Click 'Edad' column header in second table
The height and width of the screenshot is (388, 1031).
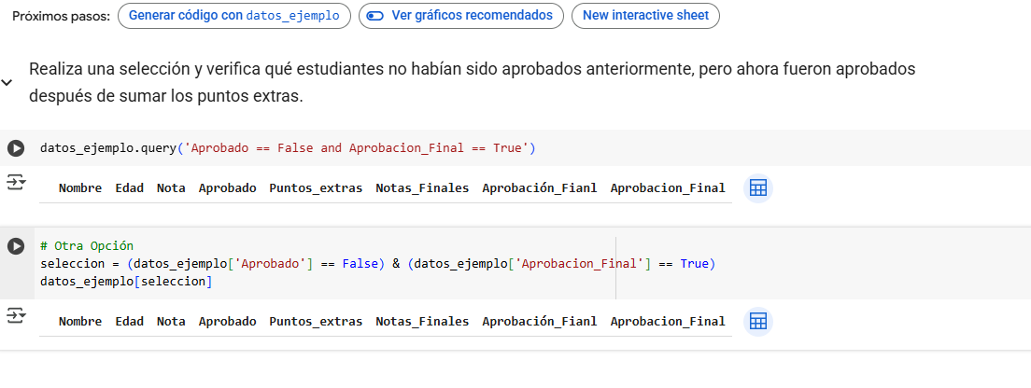pyautogui.click(x=130, y=322)
